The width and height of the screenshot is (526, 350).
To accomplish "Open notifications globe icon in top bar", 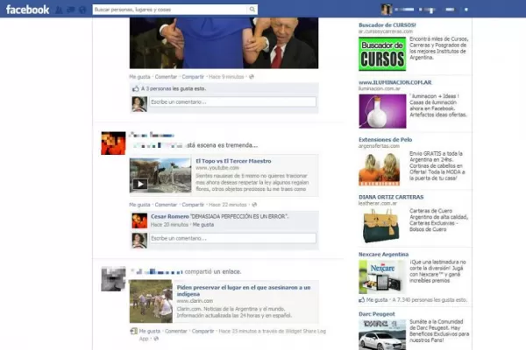I will coord(82,10).
